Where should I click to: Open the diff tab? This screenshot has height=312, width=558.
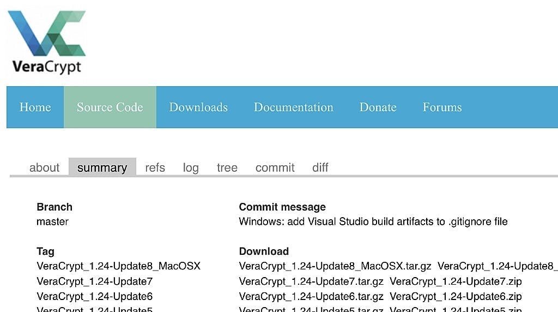click(320, 167)
